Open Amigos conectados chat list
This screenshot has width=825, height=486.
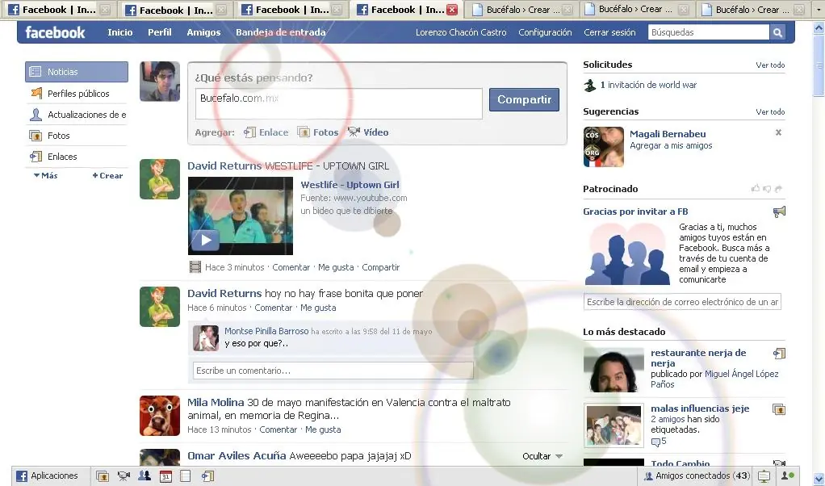click(697, 476)
